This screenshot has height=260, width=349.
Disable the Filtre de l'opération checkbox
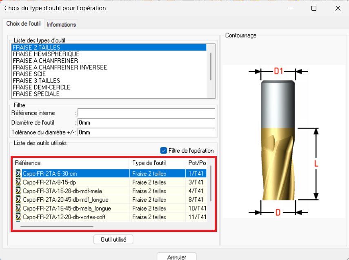(164, 150)
